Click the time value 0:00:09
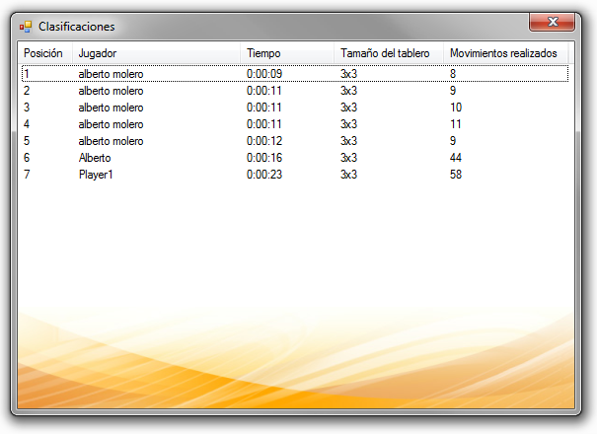Screen dimensions: 597x434 coord(264,74)
